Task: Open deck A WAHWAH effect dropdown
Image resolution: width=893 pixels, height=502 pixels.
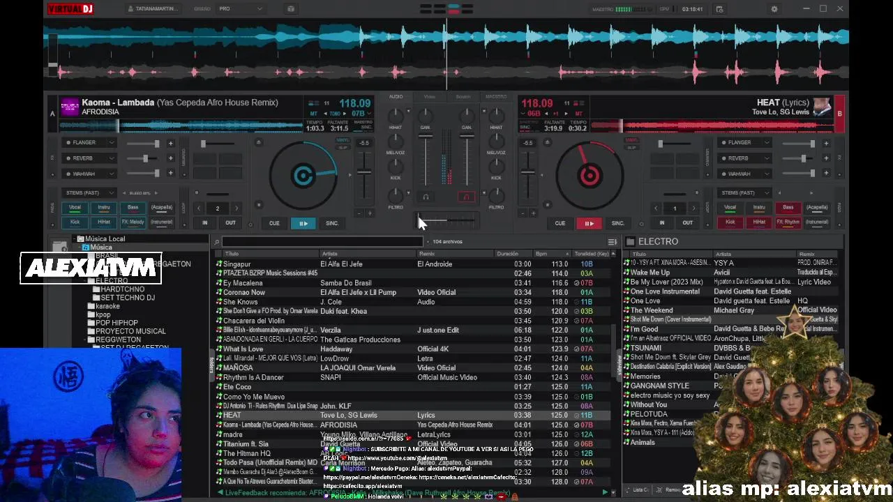Action: pos(90,174)
